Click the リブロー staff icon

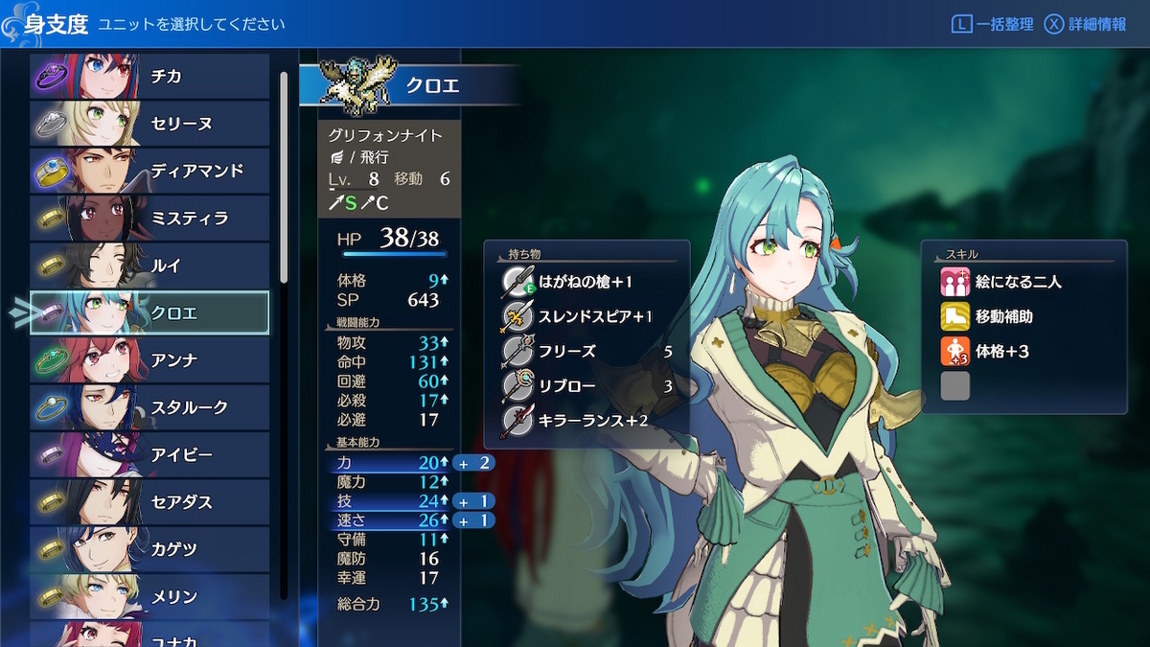(x=517, y=386)
